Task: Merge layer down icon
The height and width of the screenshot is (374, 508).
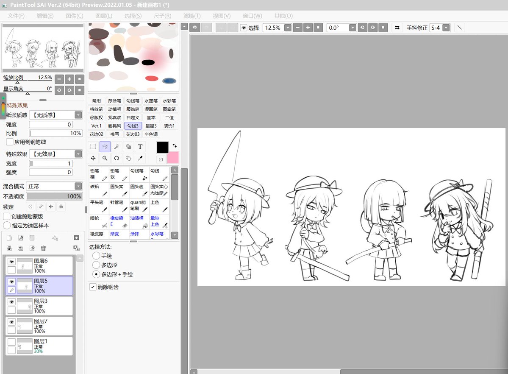Action: tap(9, 248)
